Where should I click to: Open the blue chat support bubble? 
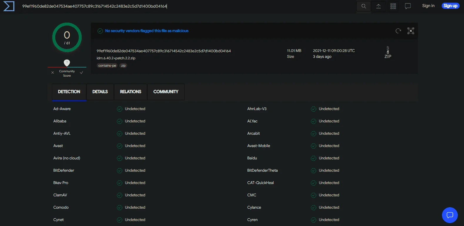coord(450,215)
